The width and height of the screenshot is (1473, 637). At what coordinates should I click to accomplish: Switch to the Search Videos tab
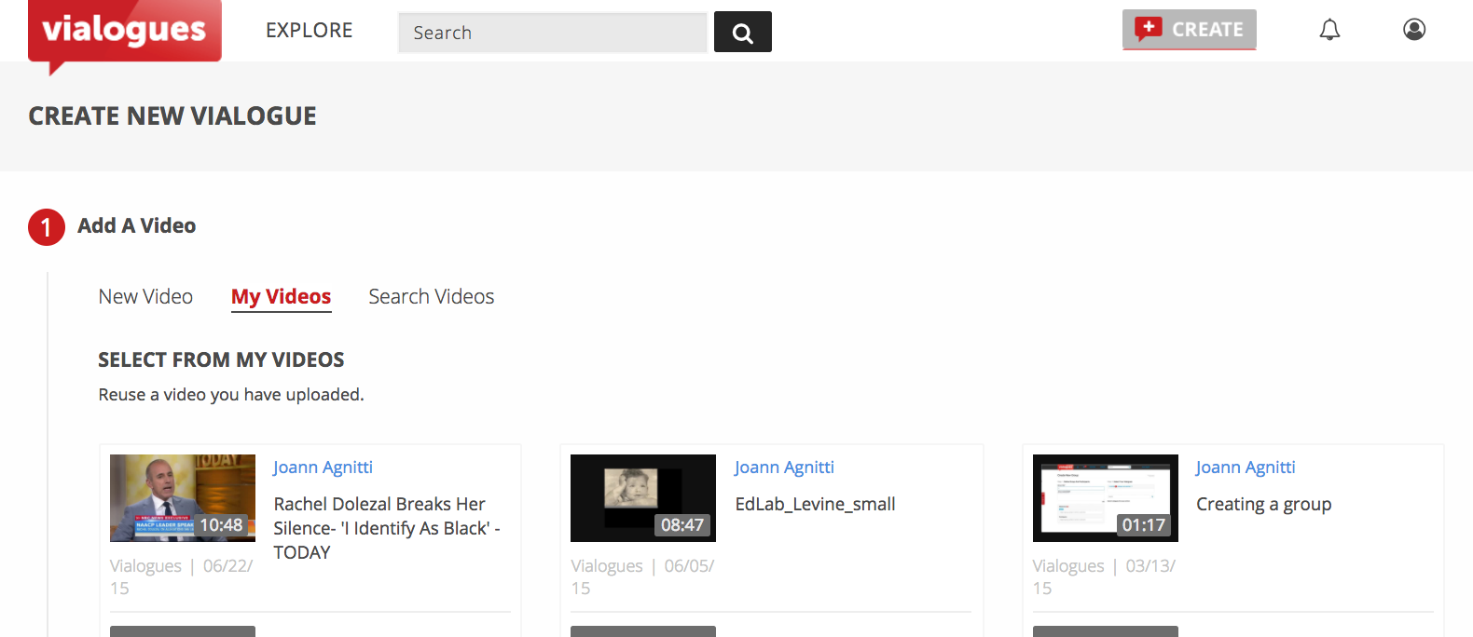[x=432, y=296]
